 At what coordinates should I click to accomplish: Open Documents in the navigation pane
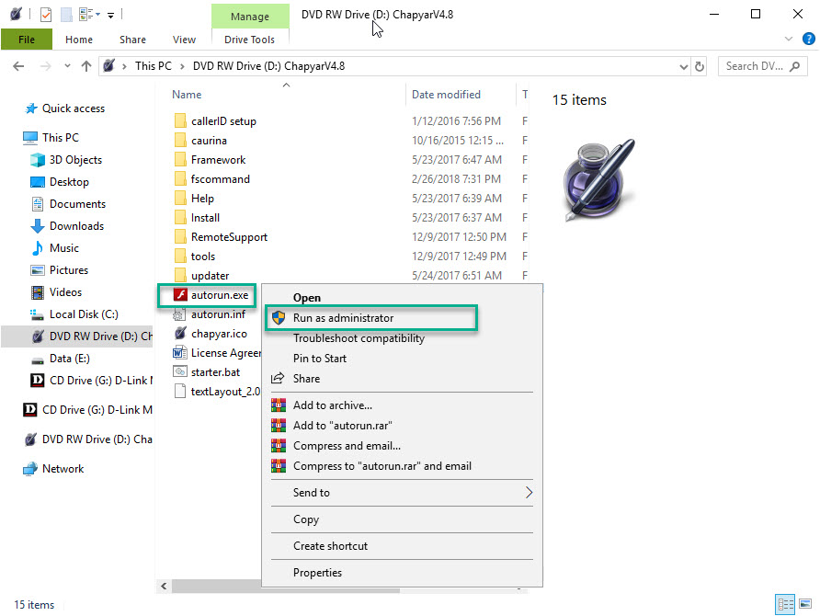click(x=77, y=204)
